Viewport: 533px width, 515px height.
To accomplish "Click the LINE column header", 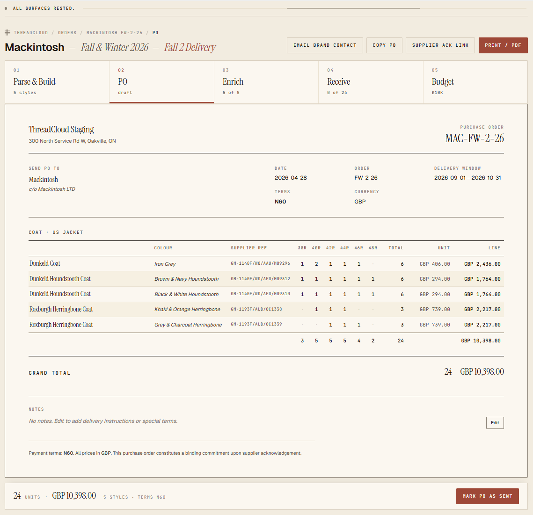I will pyautogui.click(x=495, y=248).
